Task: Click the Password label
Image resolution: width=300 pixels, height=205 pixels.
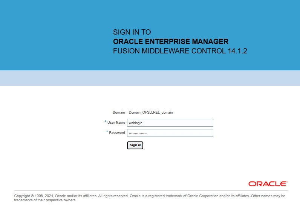Action: pyautogui.click(x=117, y=133)
